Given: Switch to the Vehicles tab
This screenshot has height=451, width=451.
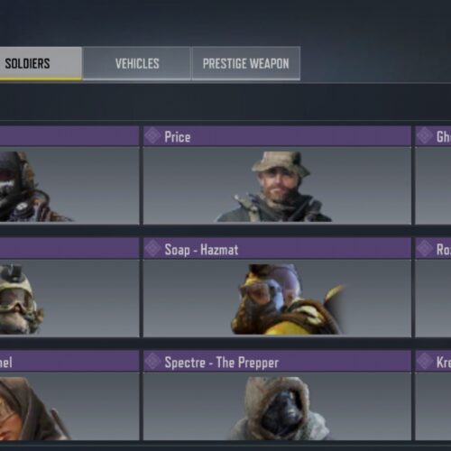Looking at the screenshot, I should pos(137,63).
